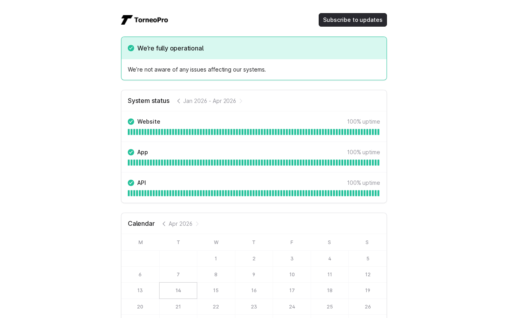Click the App status check icon
Viewport: 508px width, 318px height.
pos(131,152)
